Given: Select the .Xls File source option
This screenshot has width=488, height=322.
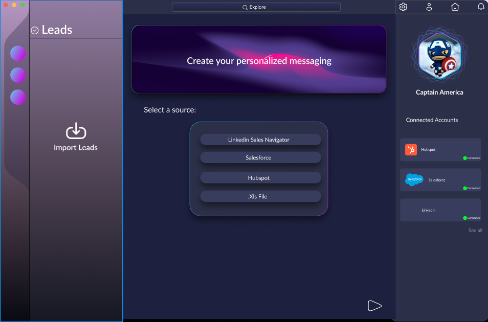Looking at the screenshot, I should [260, 196].
